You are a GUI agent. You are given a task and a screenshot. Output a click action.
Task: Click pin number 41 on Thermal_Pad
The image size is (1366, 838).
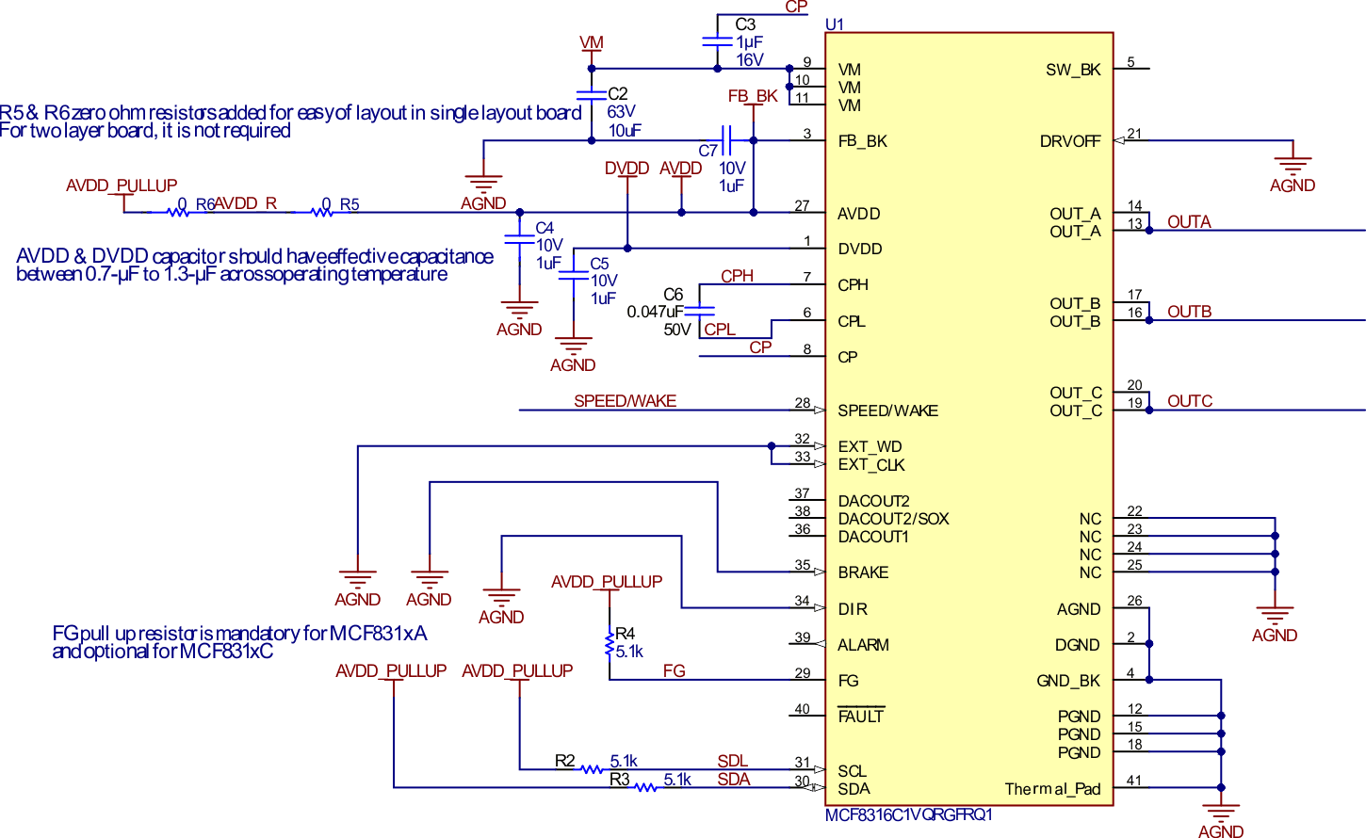1134,781
